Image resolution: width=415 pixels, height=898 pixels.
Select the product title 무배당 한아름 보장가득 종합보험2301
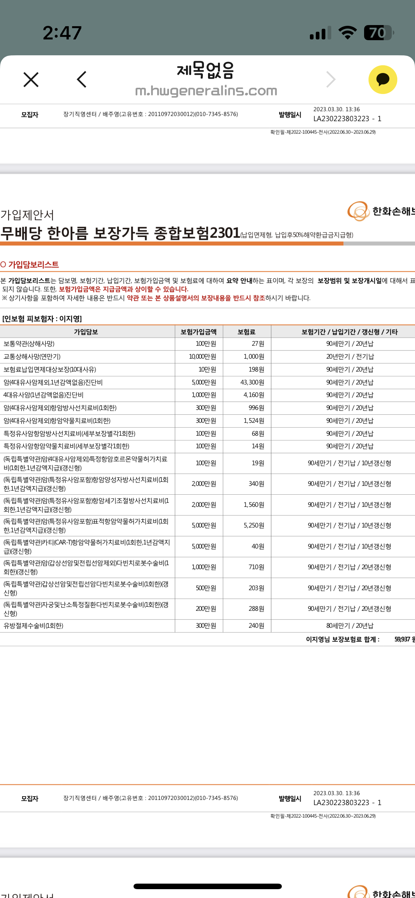(x=120, y=233)
